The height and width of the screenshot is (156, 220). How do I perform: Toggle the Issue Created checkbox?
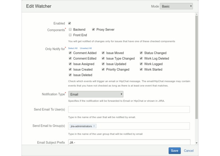70,69
